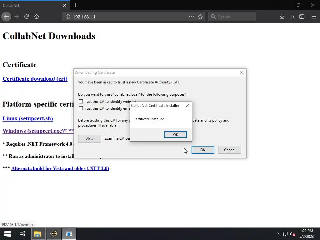Close the CollabNet Certificate Installer popup
Viewport: 320px width, 240px height.
187,106
